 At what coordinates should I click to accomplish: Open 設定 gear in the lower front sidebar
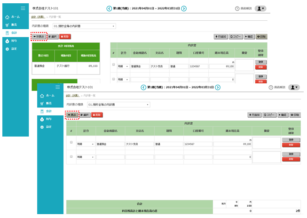coord(48,127)
